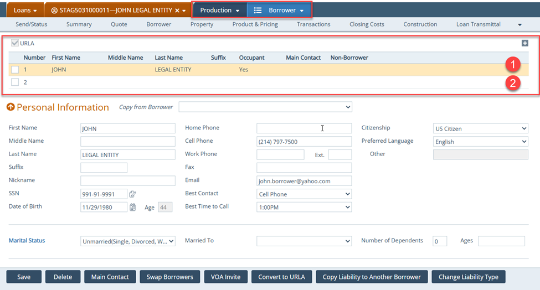
Task: Click the Home Phone input field
Action: 304,128
